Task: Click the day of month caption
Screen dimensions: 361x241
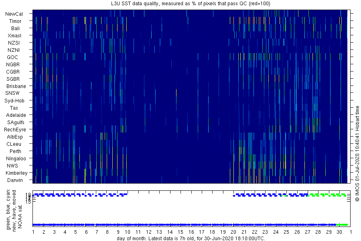Action: coord(191,238)
